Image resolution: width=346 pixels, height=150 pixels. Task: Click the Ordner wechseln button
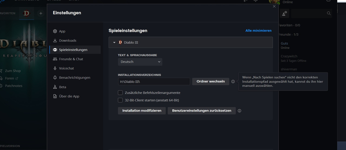[211, 81]
